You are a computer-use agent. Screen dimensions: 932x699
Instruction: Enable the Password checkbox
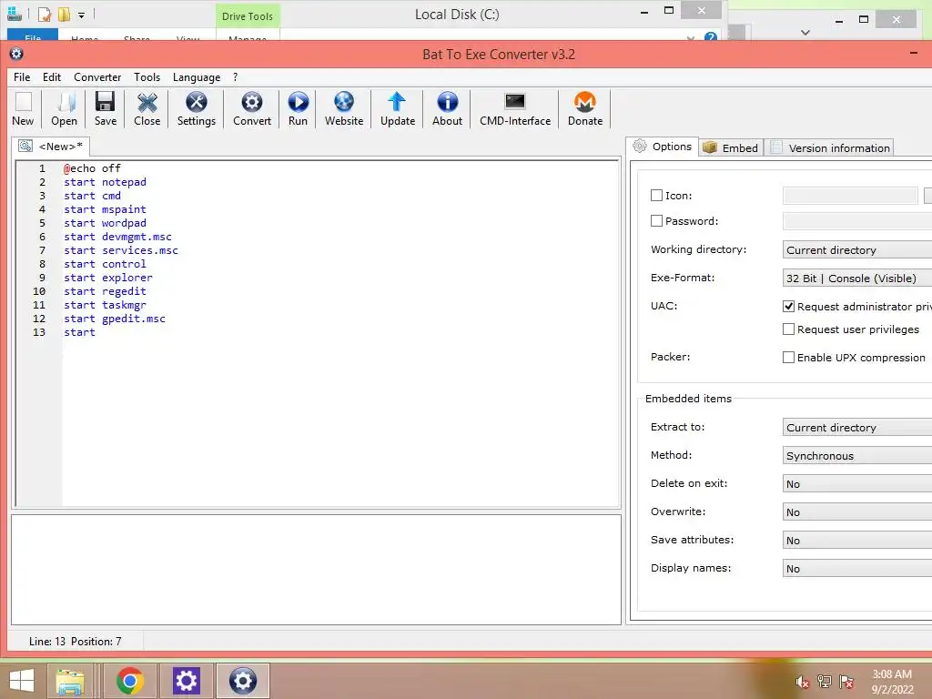[x=656, y=220]
